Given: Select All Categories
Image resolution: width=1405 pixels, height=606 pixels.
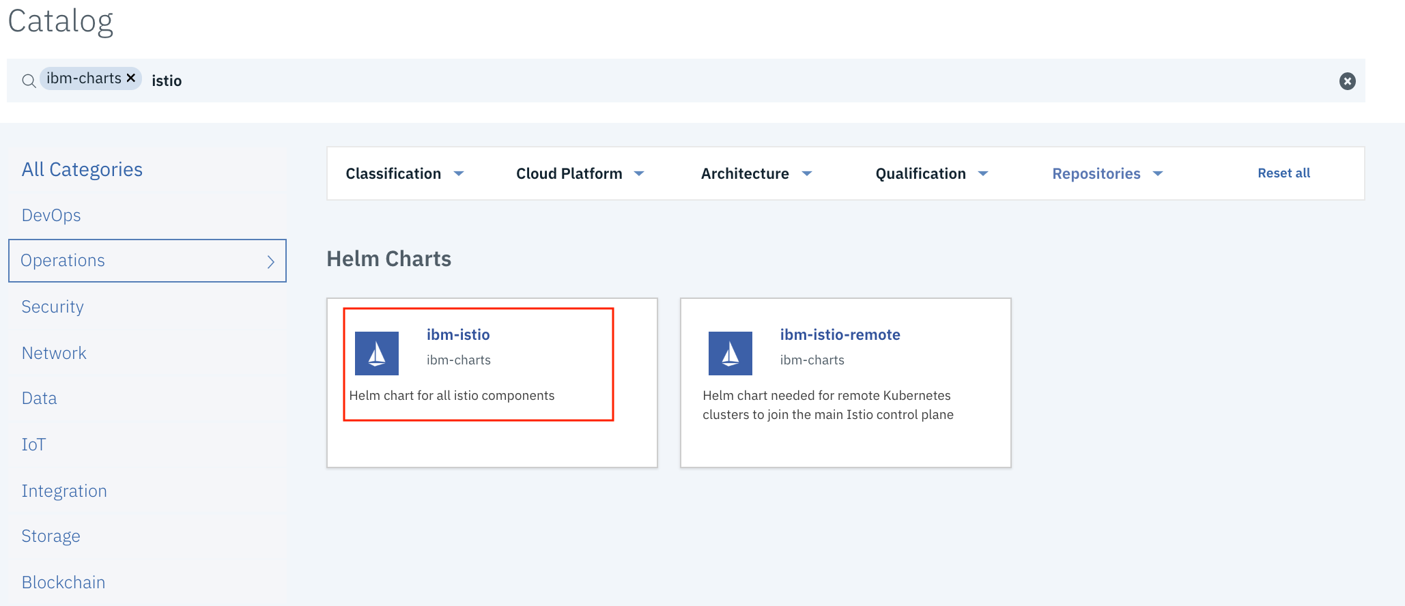Looking at the screenshot, I should (82, 169).
